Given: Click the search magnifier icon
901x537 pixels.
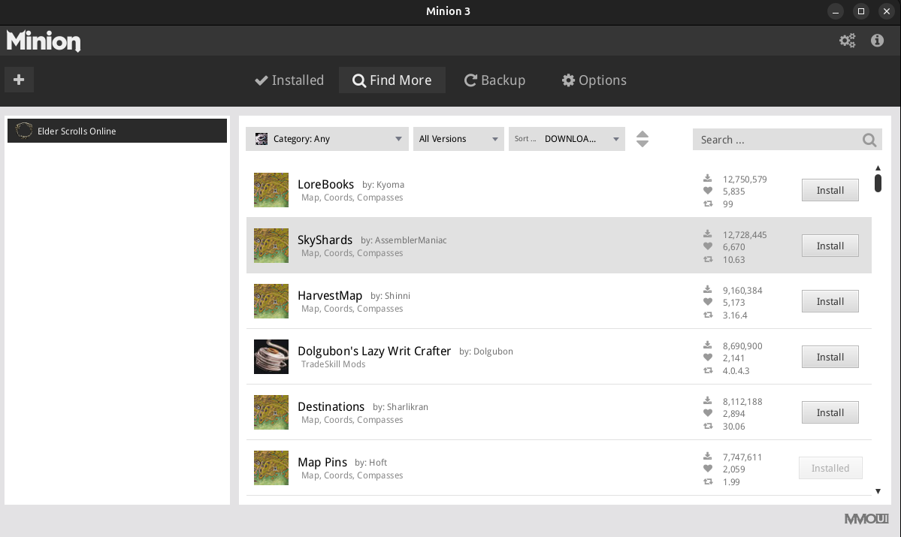Looking at the screenshot, I should click(x=869, y=140).
